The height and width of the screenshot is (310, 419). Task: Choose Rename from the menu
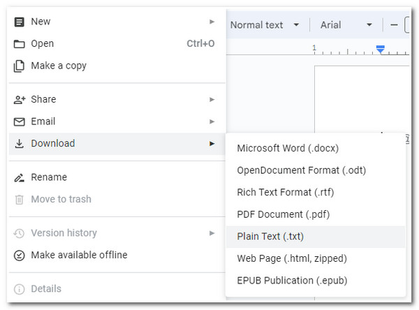point(117,177)
